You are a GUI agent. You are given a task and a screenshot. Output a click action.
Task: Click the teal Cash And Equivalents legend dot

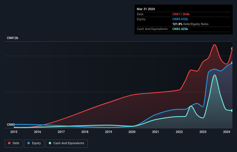pos(50,143)
